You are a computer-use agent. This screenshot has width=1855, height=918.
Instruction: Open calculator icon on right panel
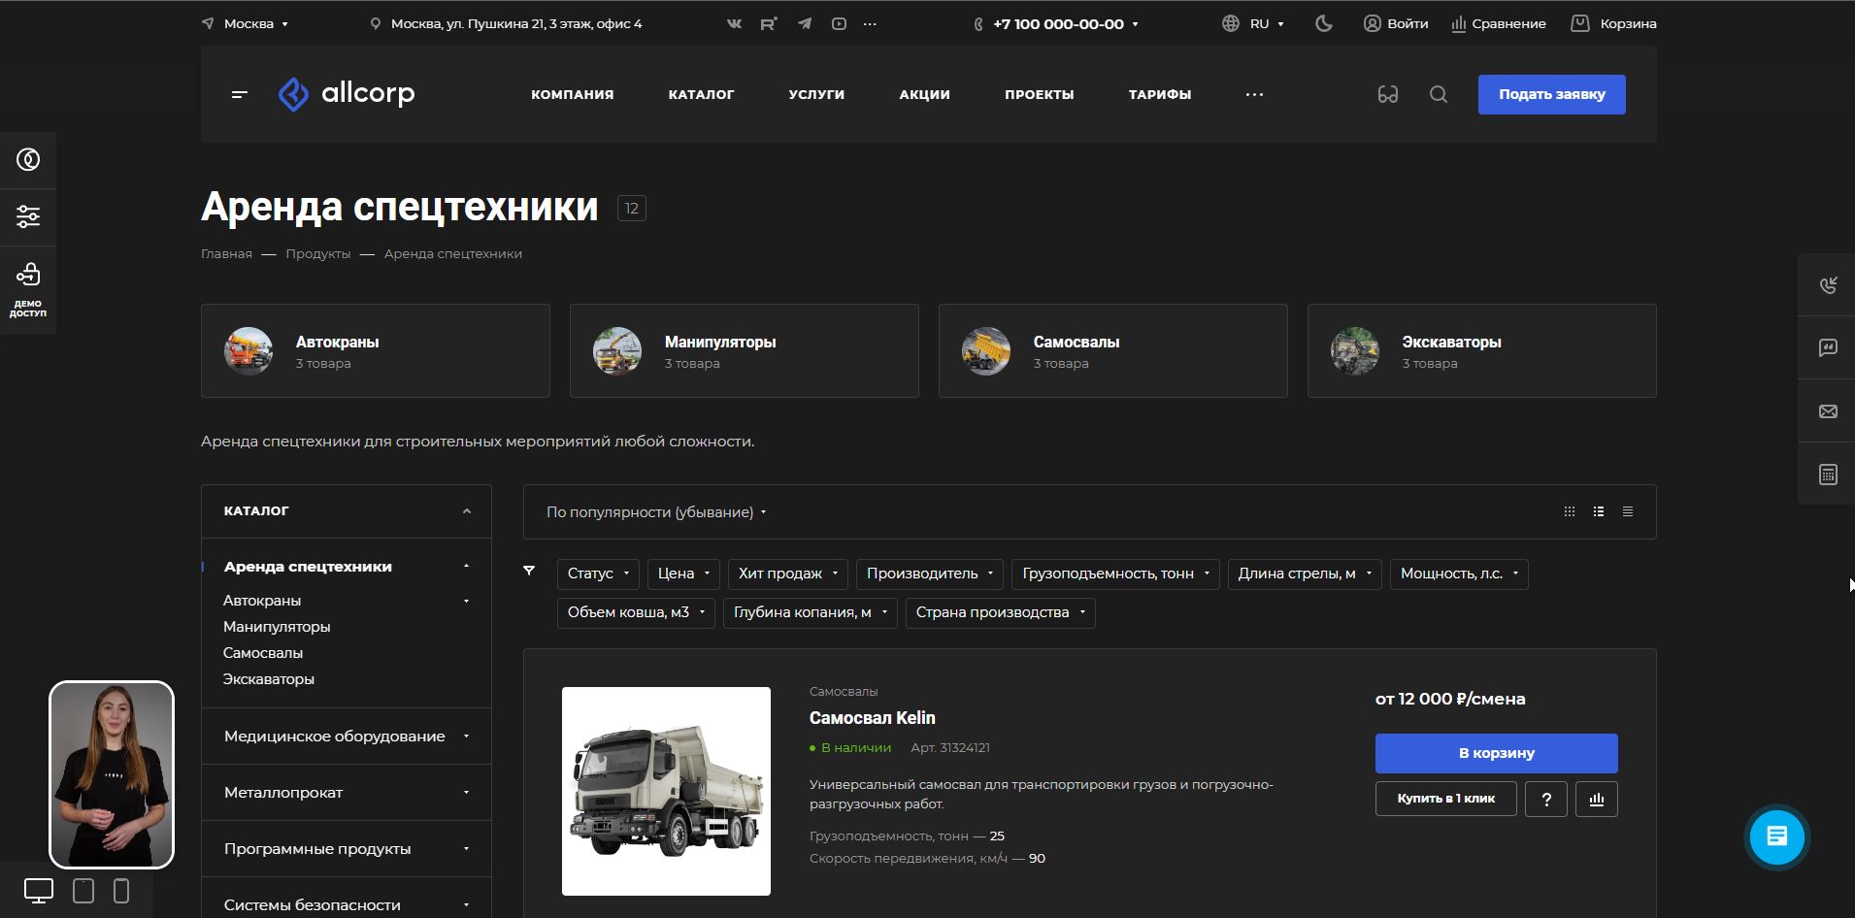[x=1827, y=475]
